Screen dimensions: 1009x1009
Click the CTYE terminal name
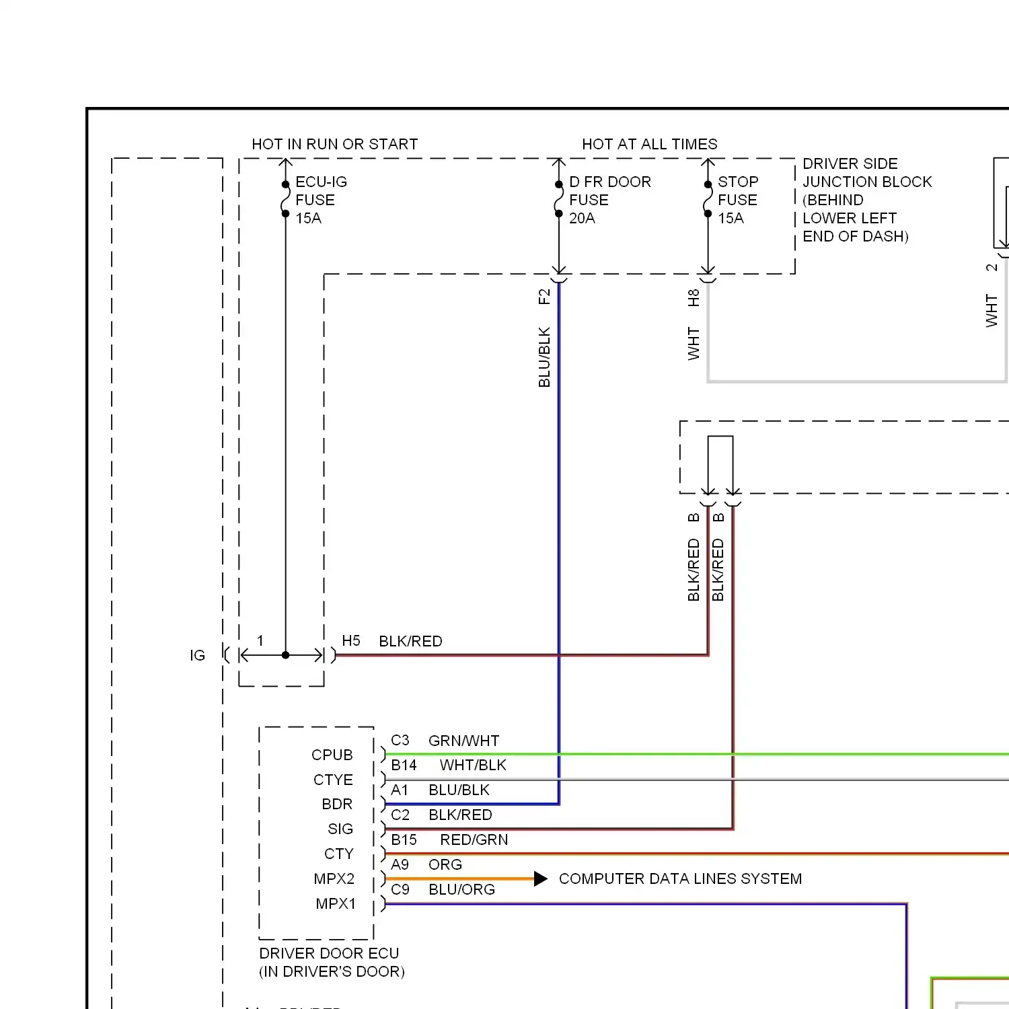[333, 780]
